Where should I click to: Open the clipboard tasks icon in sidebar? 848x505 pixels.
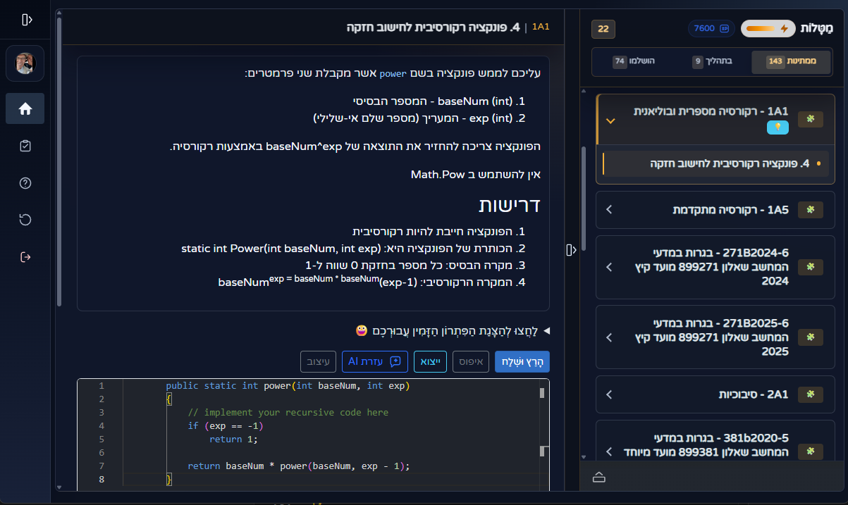(x=25, y=146)
